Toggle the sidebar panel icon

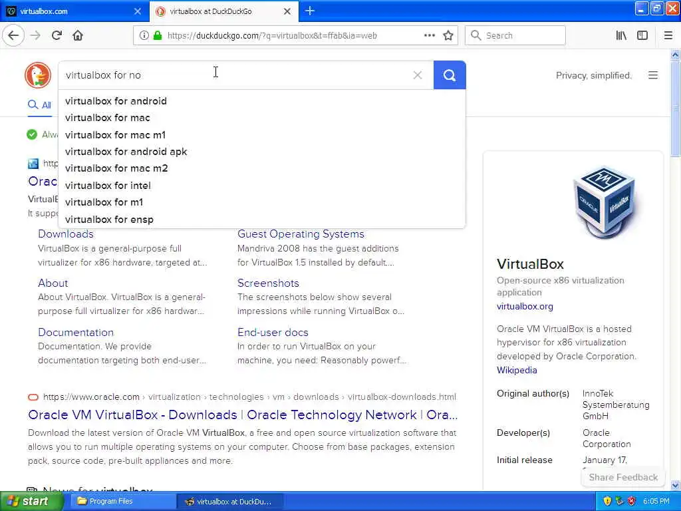pyautogui.click(x=642, y=35)
